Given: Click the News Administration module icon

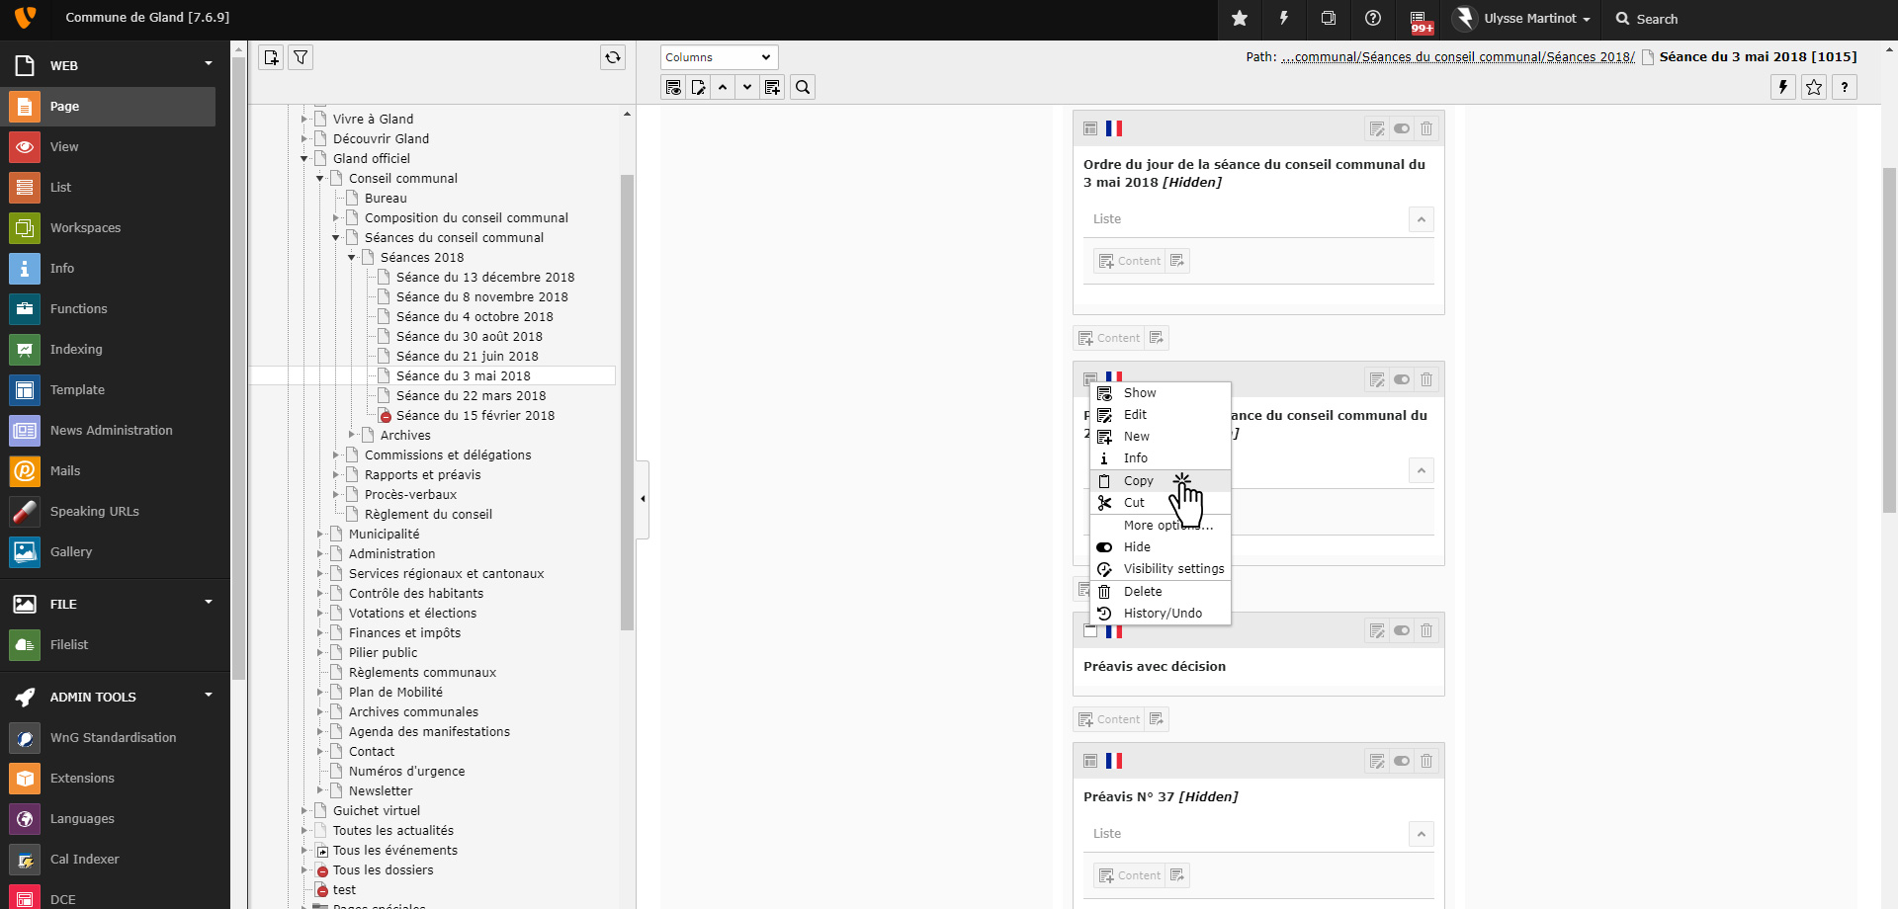Looking at the screenshot, I should point(25,431).
